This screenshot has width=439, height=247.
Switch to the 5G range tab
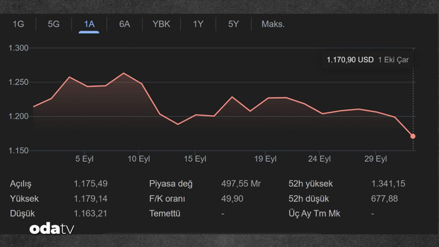(x=54, y=24)
